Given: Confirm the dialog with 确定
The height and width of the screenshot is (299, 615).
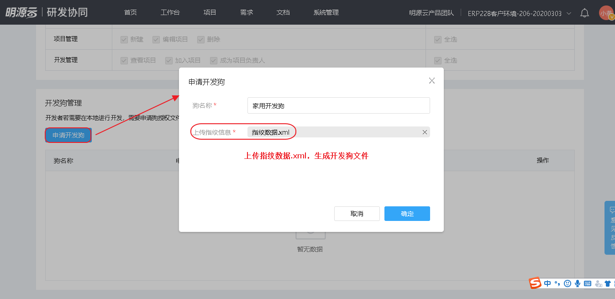Looking at the screenshot, I should click(407, 214).
